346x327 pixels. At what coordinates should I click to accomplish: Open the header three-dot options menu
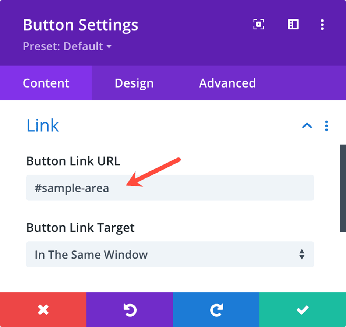[322, 25]
